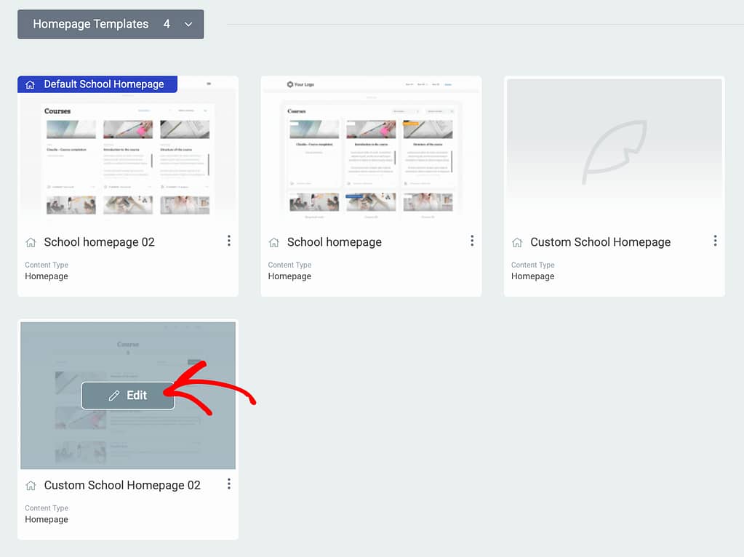
Task: Open the School homepage 02 title
Action: point(100,242)
